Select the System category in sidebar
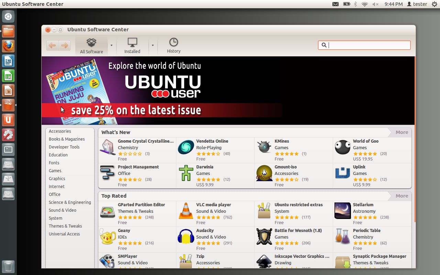 55,218
